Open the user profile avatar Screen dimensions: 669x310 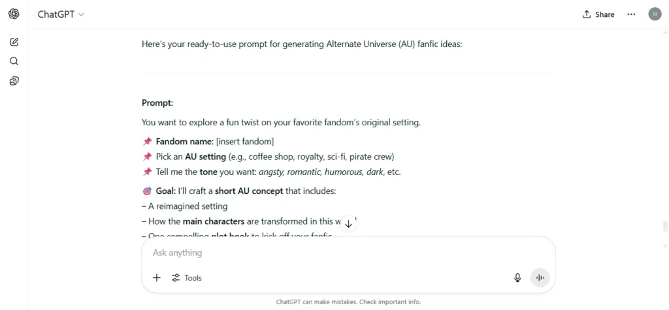click(655, 14)
